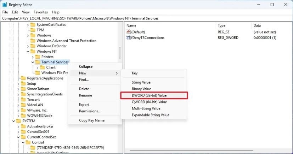This screenshot has height=154, width=293.
Task: Click the ActivationBroker folder icon
Action: [x=23, y=126]
